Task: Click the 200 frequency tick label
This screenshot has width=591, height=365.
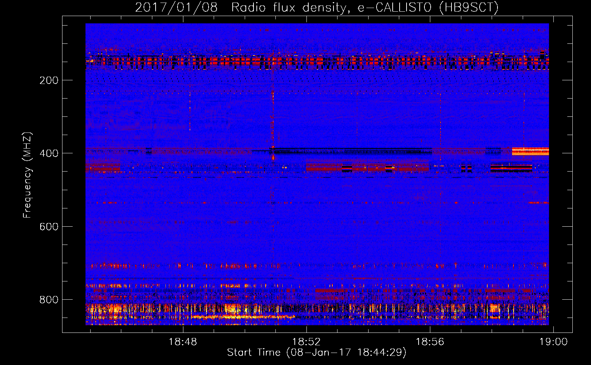Action: pos(49,80)
